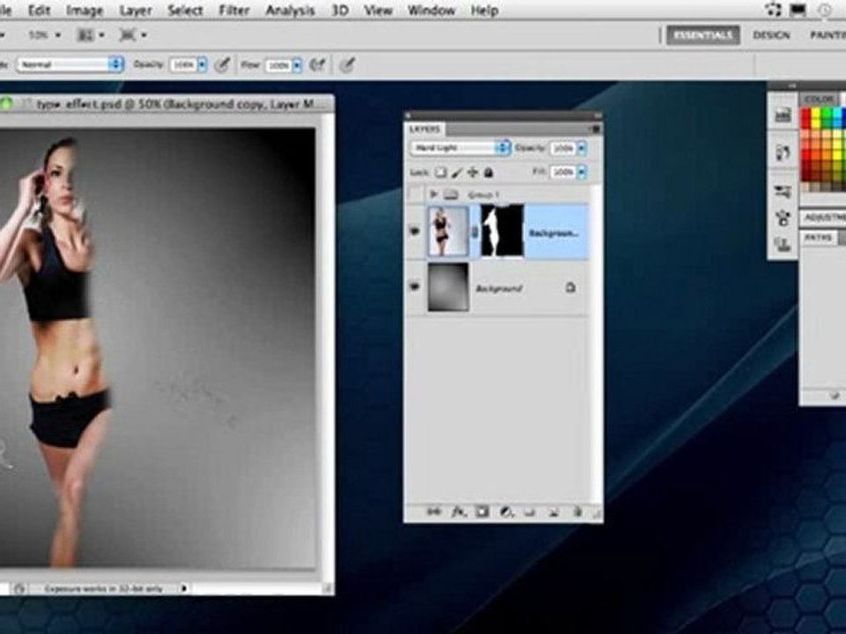
Task: Open the Edit menu
Action: click(x=39, y=11)
